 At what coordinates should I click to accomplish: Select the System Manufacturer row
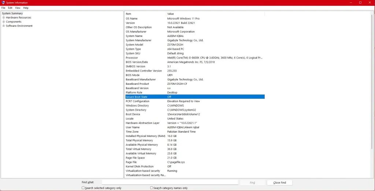195,40
